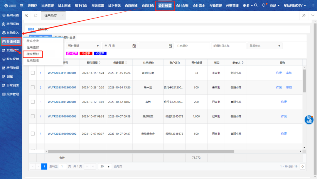Click the refresh icon at table bottom right
The height and width of the screenshot is (179, 317).
pyautogui.click(x=302, y=166)
